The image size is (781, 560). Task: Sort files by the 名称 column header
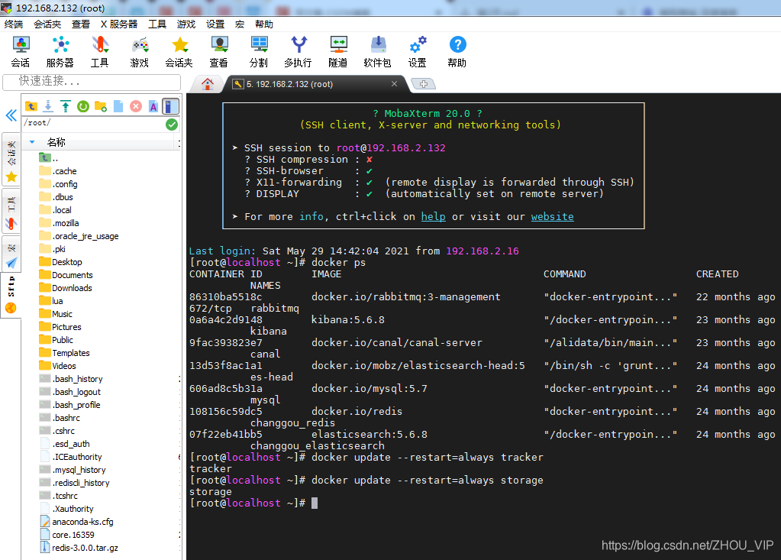pos(56,143)
